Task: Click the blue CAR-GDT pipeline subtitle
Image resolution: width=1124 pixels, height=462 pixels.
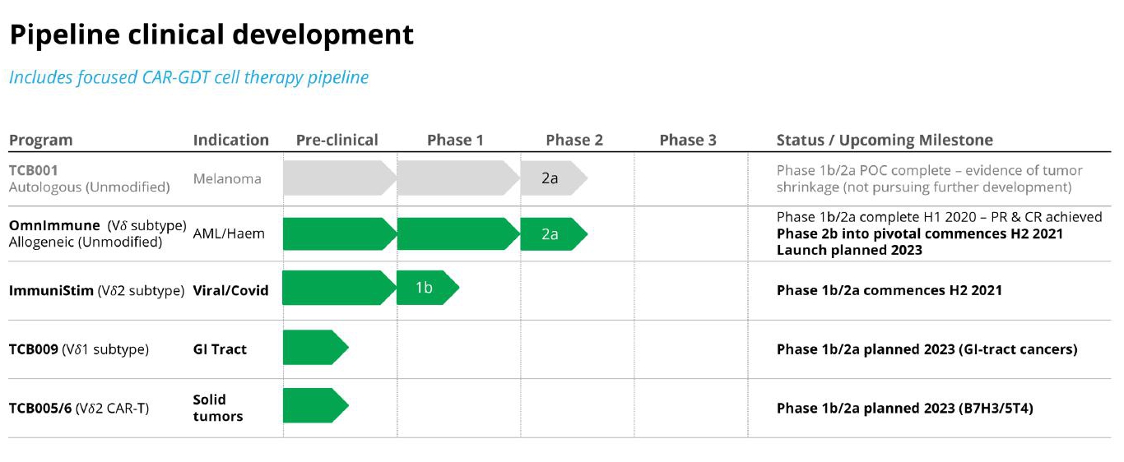Action: tap(188, 78)
